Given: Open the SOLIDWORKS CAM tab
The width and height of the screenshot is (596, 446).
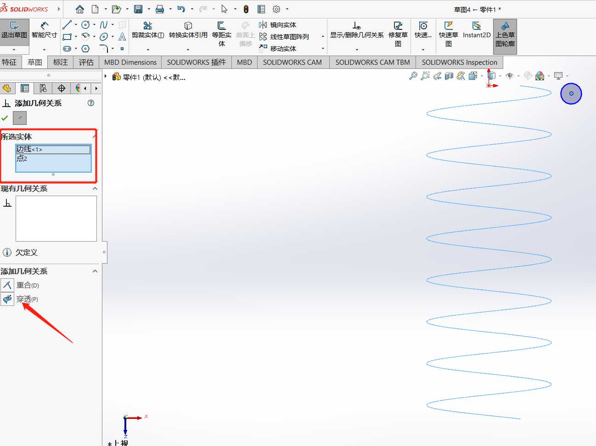Looking at the screenshot, I should point(292,62).
